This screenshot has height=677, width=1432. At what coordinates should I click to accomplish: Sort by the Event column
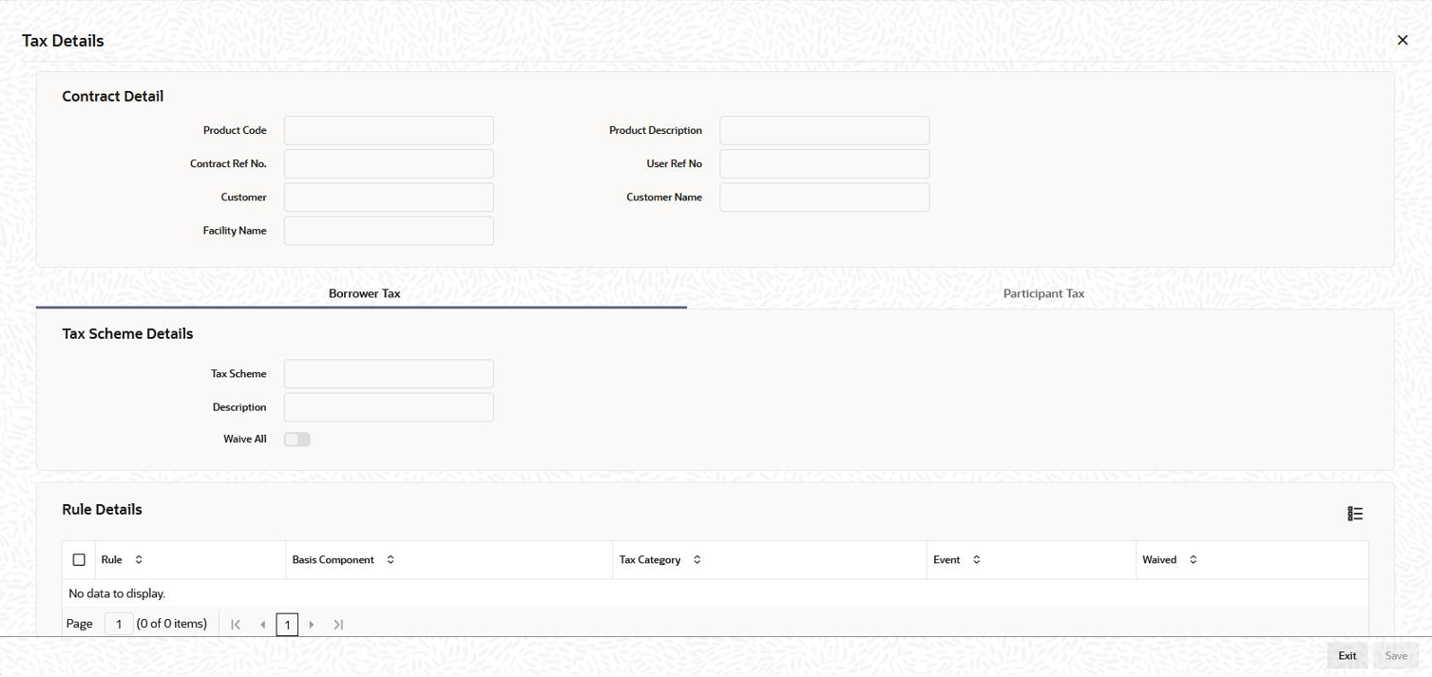pos(976,560)
